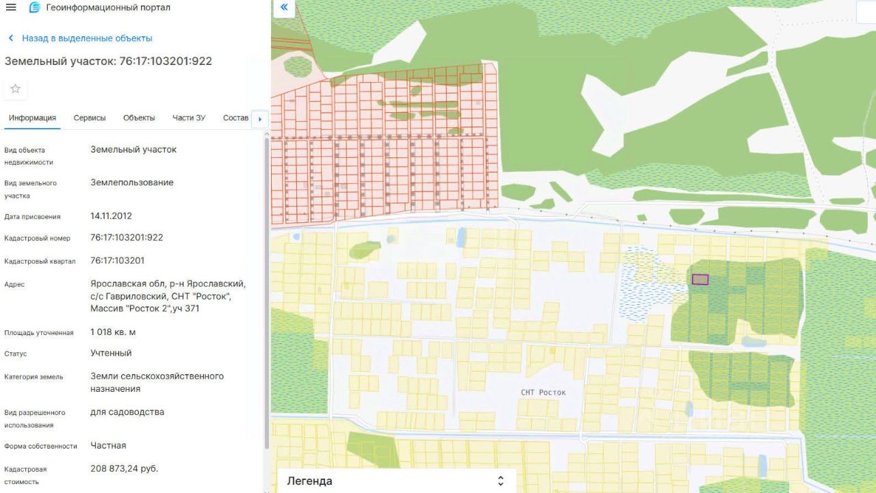Click the Геоинформационный портал logo icon

point(35,8)
